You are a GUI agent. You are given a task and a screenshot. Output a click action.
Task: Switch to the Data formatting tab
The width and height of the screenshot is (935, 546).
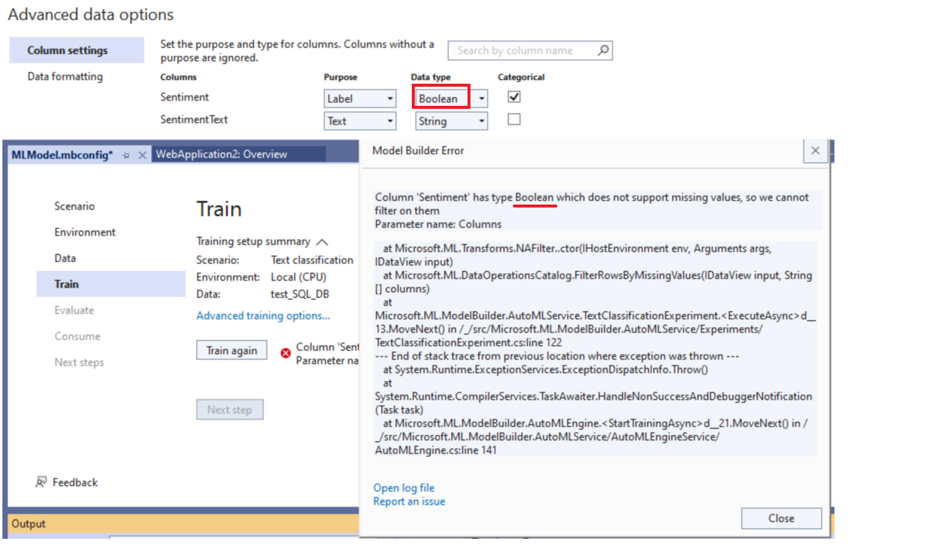click(64, 77)
